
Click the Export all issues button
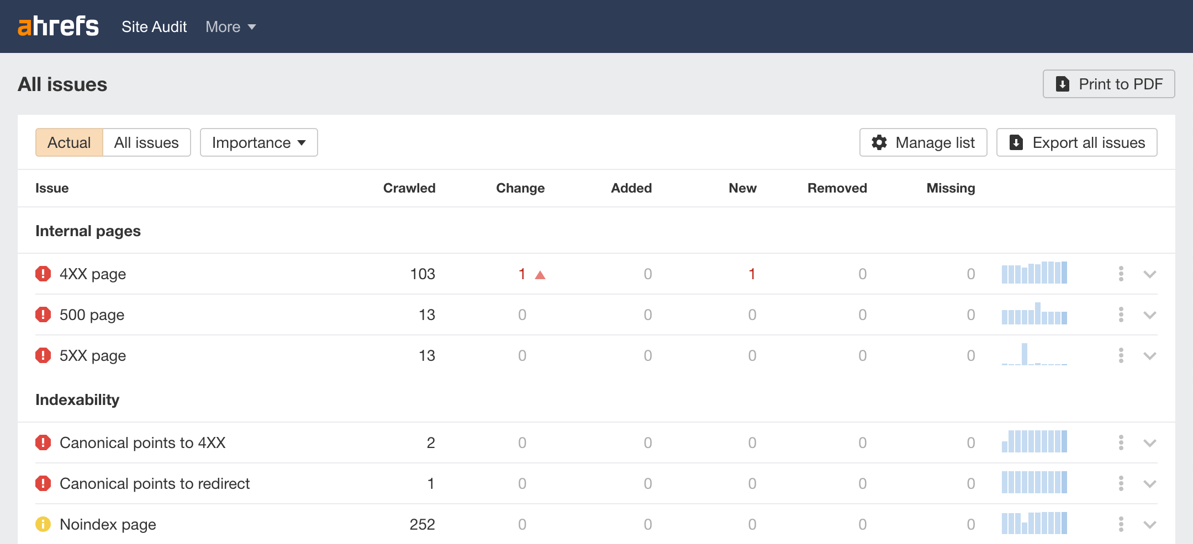coord(1076,142)
